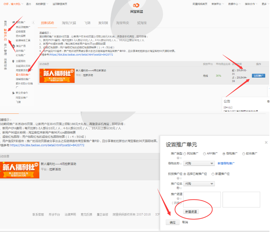Image resolution: width=271 pixels, height=232 pixels.
Task: Click the icon beside 淘宝产品 in sidebar
Action: point(13,46)
